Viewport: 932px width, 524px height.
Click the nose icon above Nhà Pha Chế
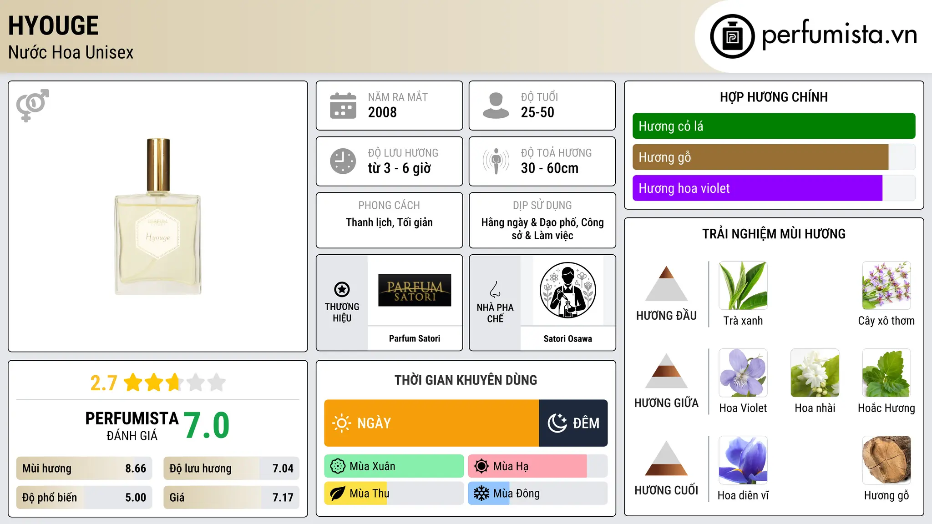495,289
